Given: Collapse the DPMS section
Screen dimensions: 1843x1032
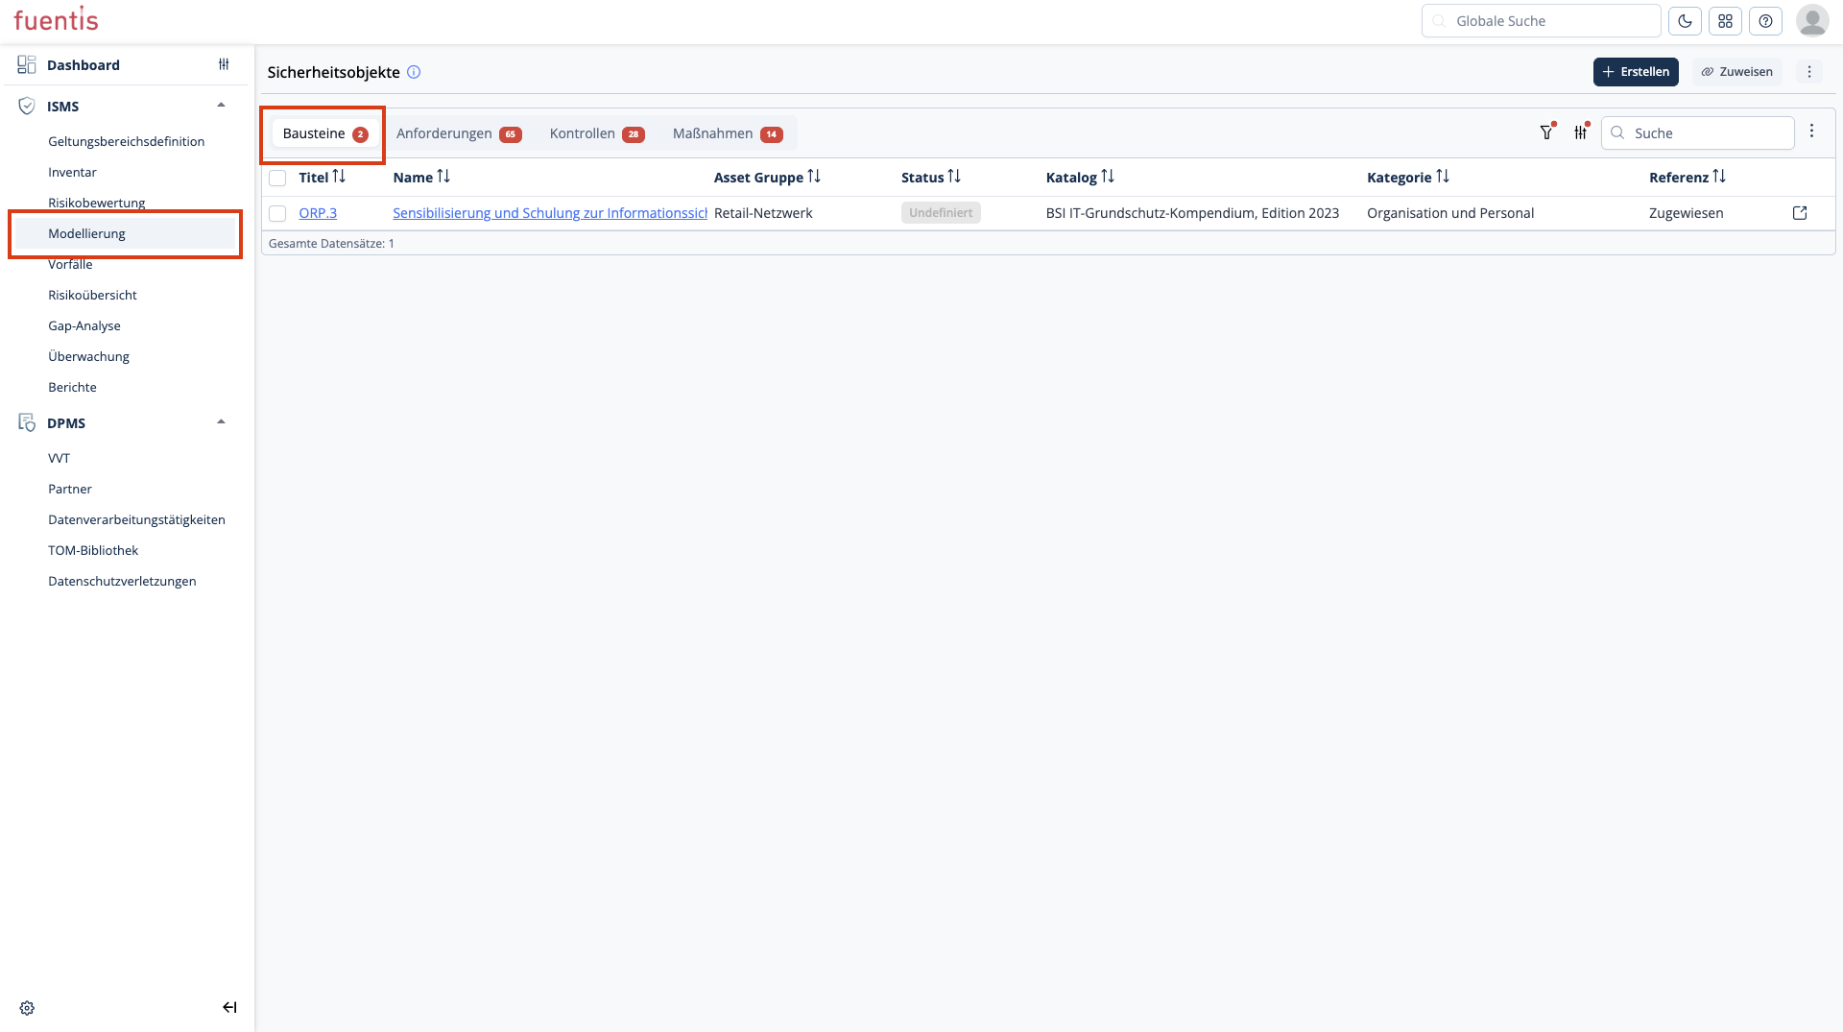Looking at the screenshot, I should (x=222, y=422).
